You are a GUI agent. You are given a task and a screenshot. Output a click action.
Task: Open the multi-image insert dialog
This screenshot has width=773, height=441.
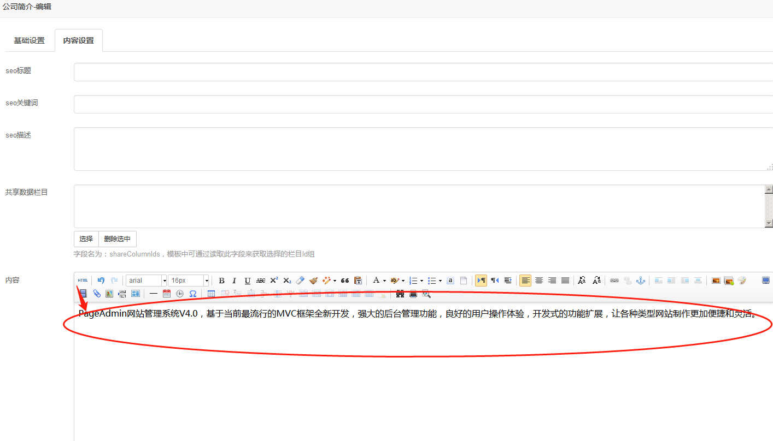point(729,281)
